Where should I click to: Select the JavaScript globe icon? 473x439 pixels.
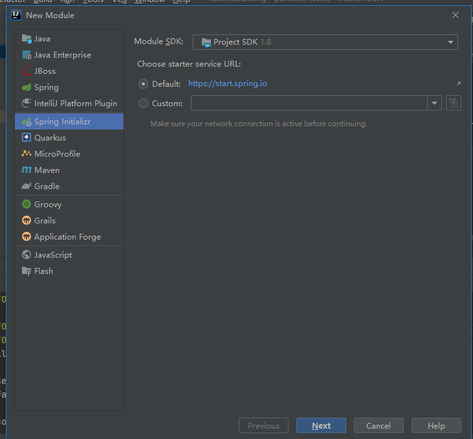pyautogui.click(x=27, y=255)
